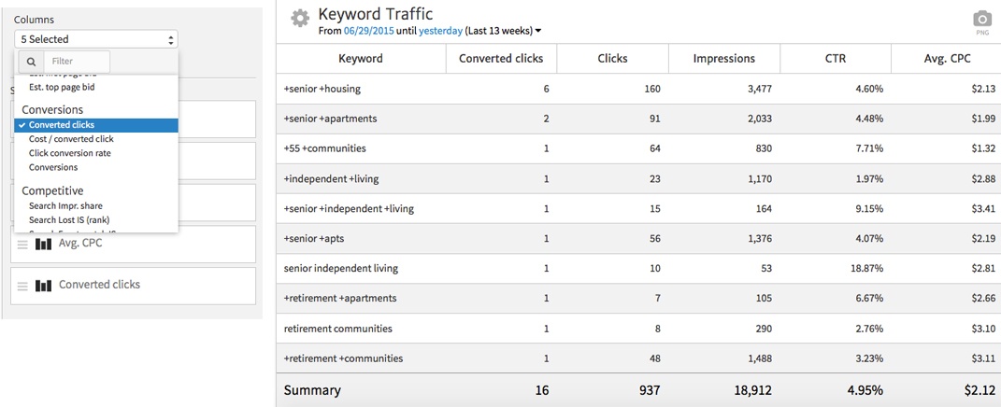Click the bar chart icon beside Avg. CPC
The height and width of the screenshot is (407, 1001).
[x=43, y=245]
